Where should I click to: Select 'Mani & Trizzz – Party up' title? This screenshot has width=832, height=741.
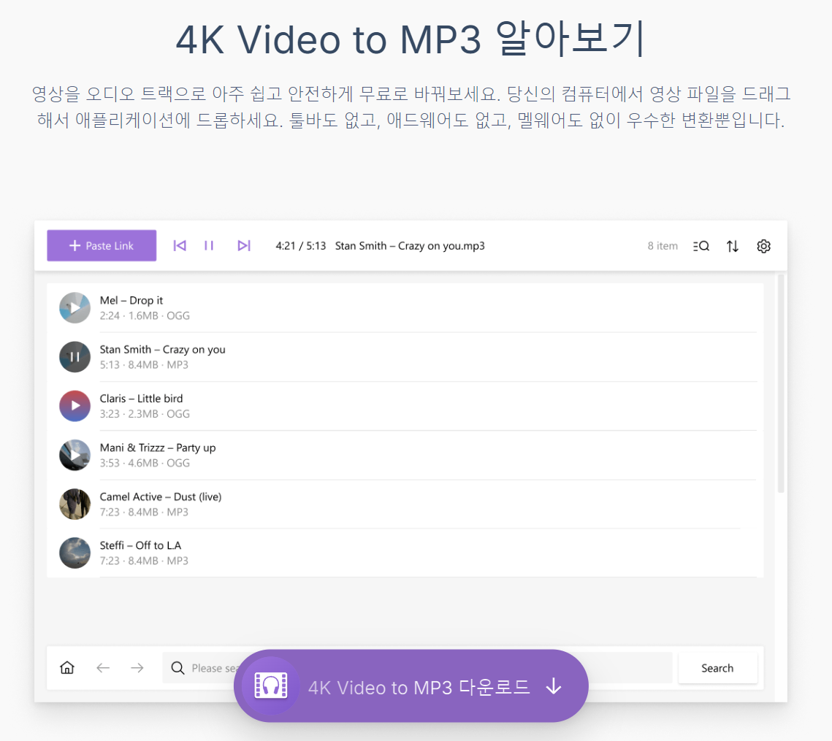(158, 448)
